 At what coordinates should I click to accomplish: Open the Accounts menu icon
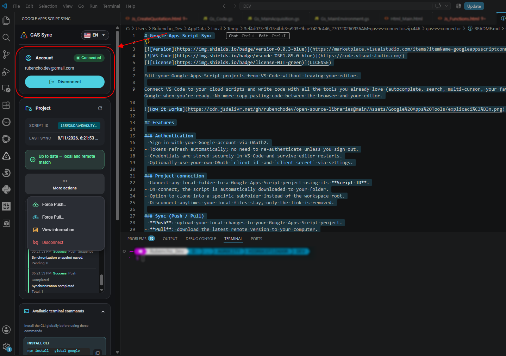click(6, 330)
